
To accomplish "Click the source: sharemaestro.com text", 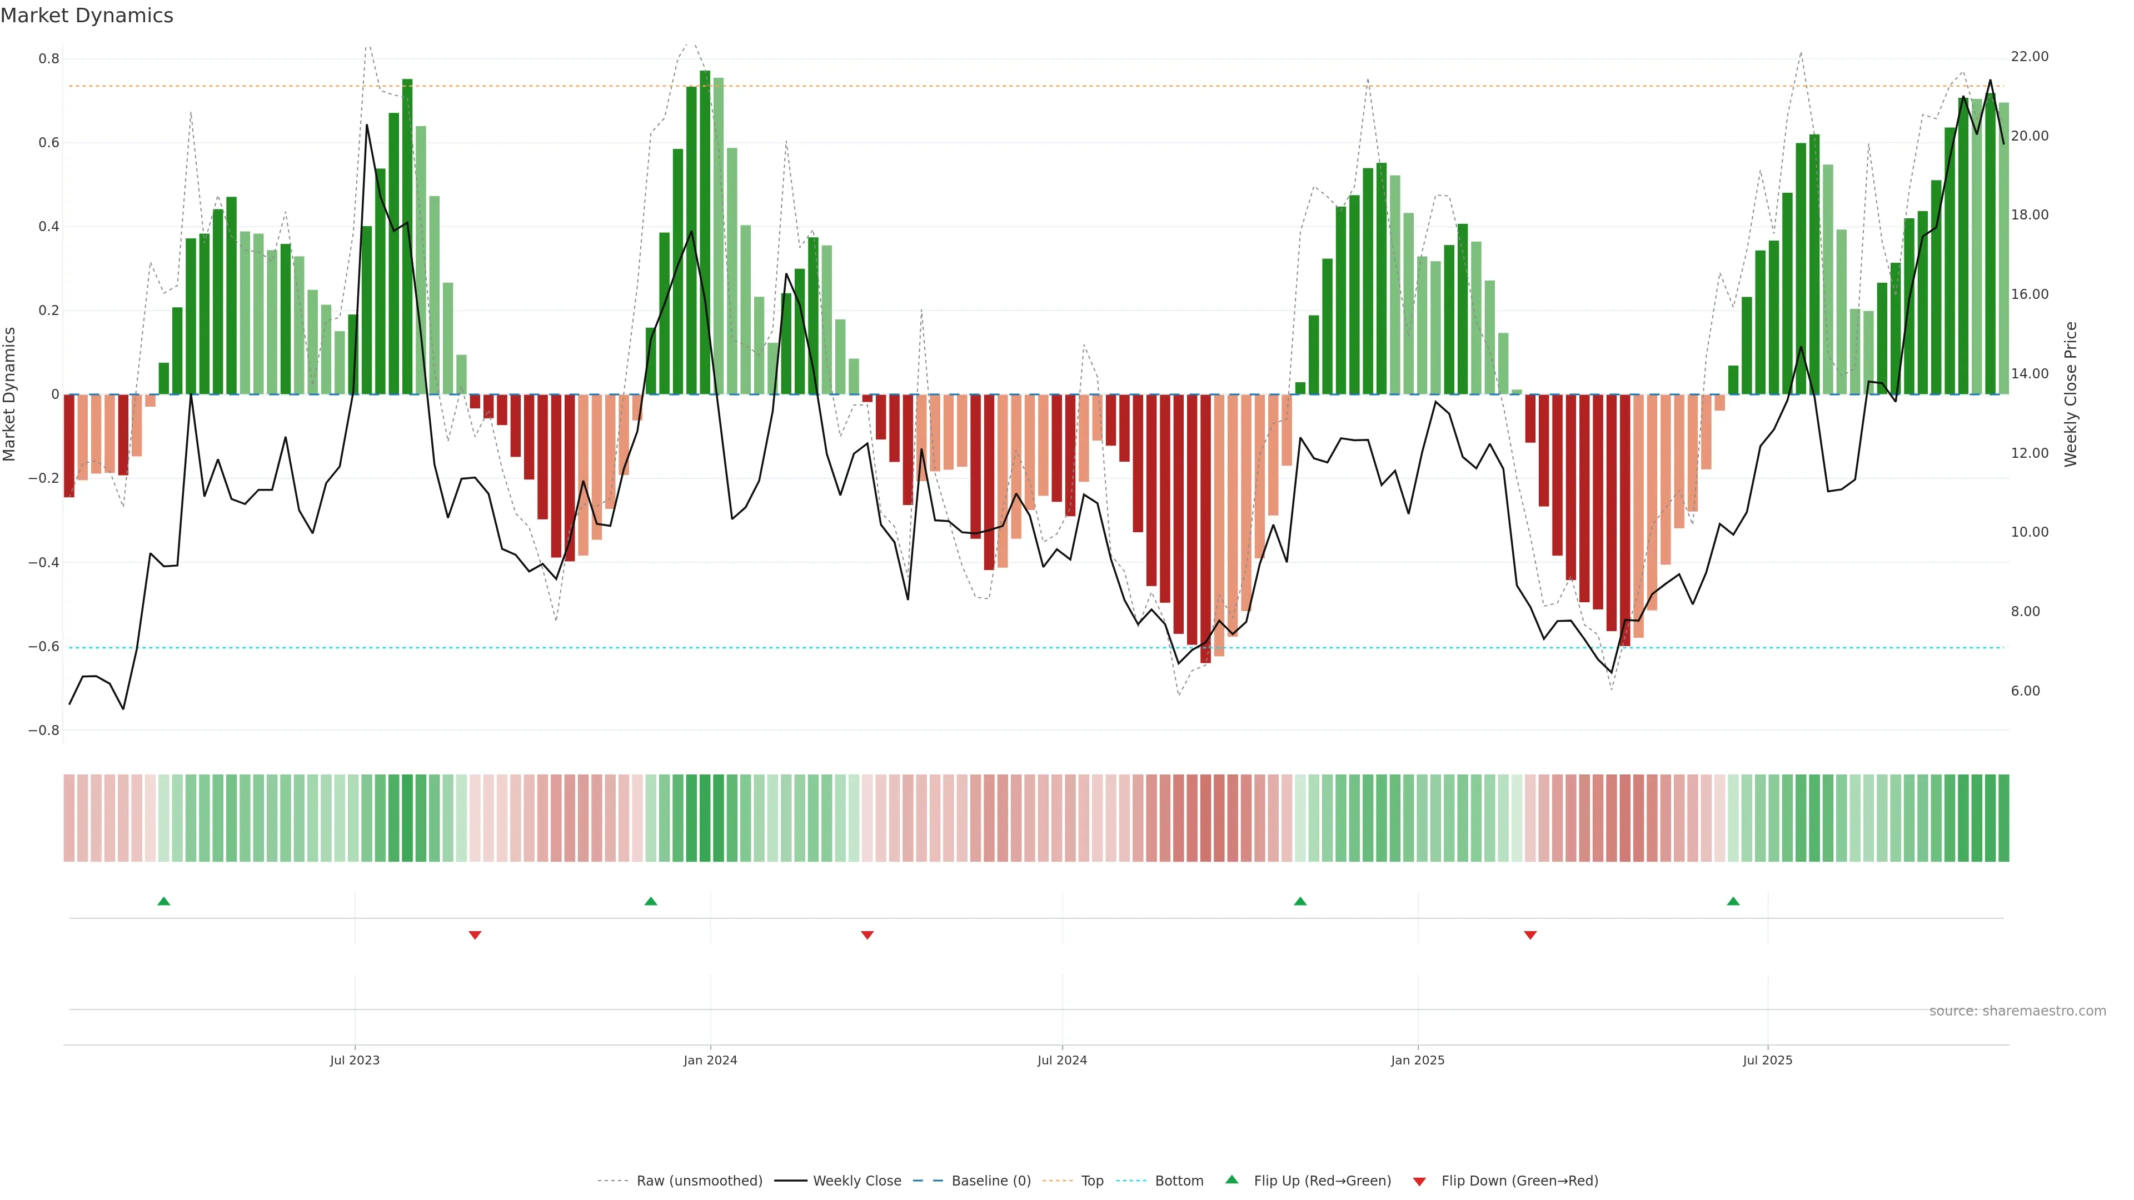I will (2017, 1011).
